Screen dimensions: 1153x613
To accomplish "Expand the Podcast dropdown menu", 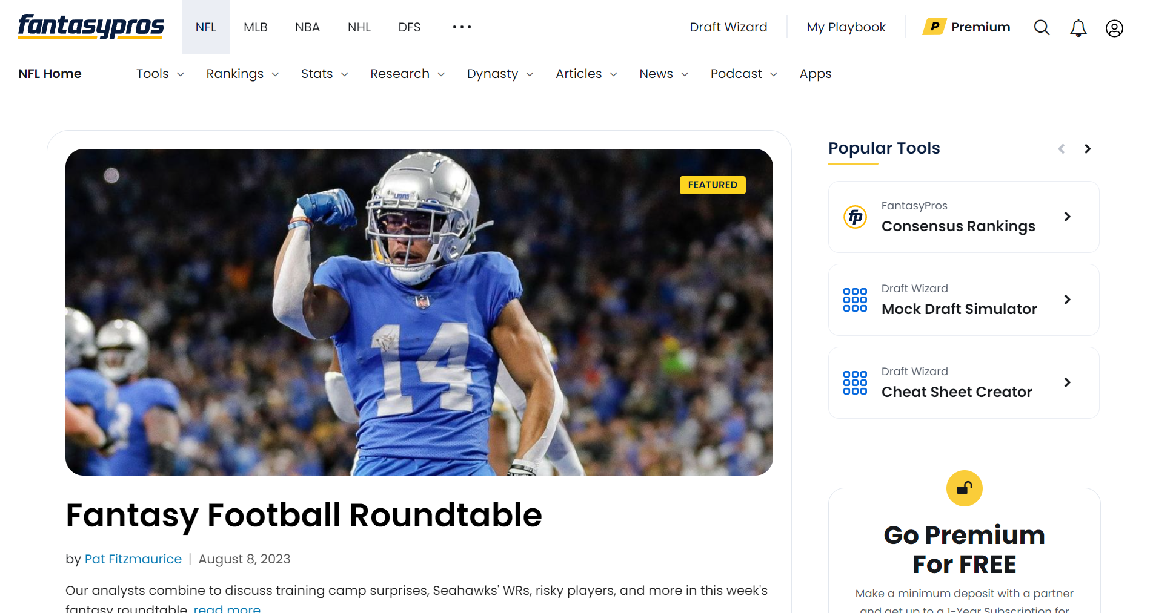I will pyautogui.click(x=744, y=74).
